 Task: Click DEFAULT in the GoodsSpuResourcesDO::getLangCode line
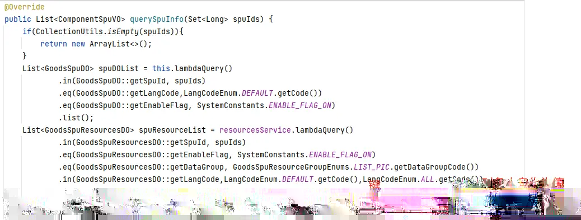[298, 179]
